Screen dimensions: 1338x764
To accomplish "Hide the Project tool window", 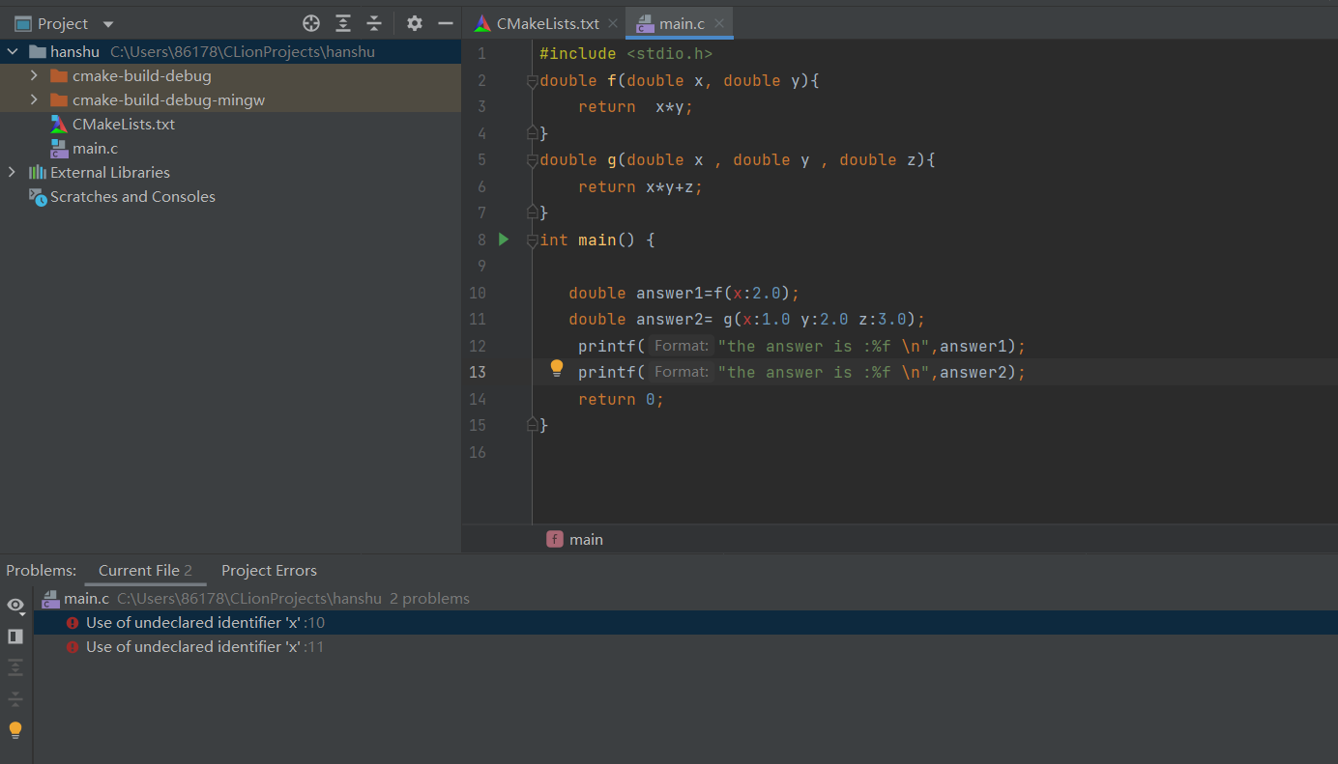I will (x=446, y=23).
